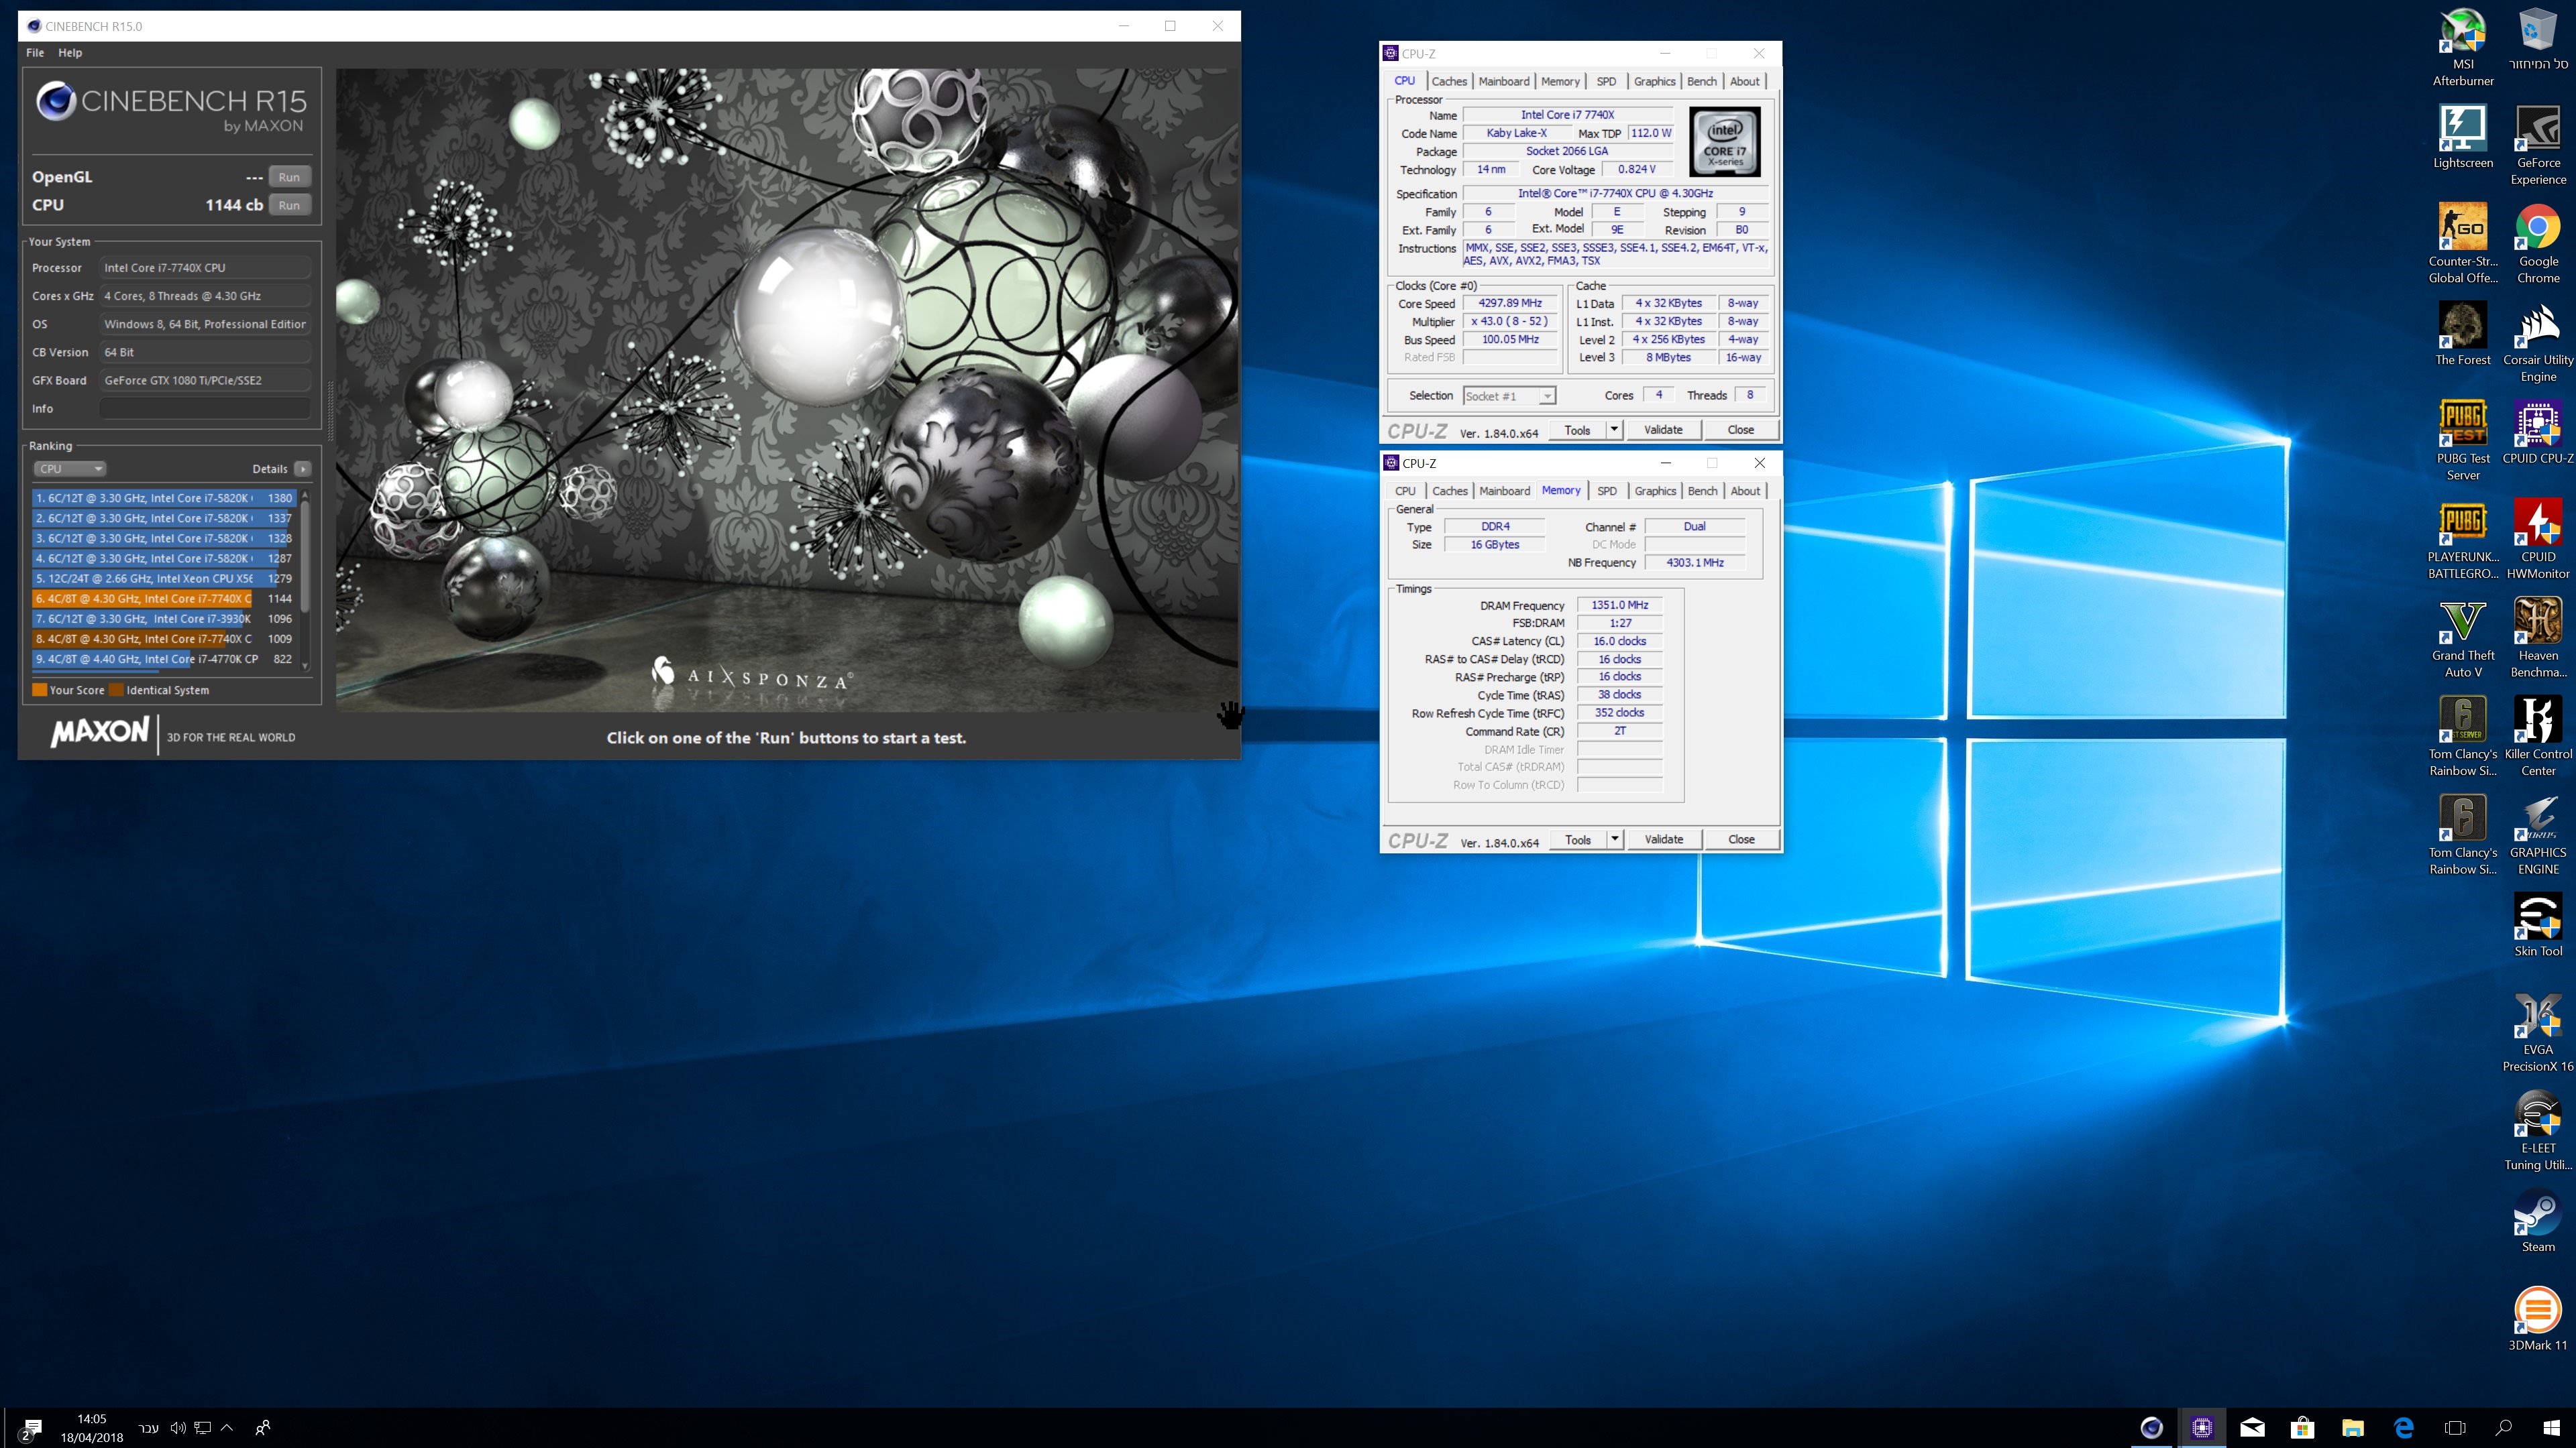Open Skin Tool desktop shortcut
The image size is (2576, 1448).
pyautogui.click(x=2538, y=925)
